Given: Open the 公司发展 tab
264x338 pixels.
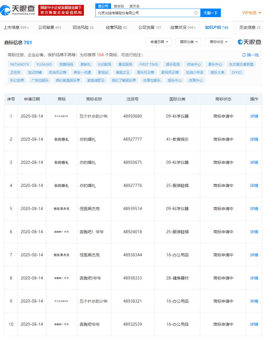Looking at the screenshot, I should coord(150,27).
